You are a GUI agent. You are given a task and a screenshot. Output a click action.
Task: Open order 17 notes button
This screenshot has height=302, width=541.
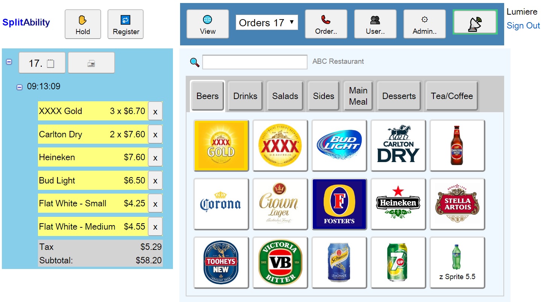tap(42, 63)
